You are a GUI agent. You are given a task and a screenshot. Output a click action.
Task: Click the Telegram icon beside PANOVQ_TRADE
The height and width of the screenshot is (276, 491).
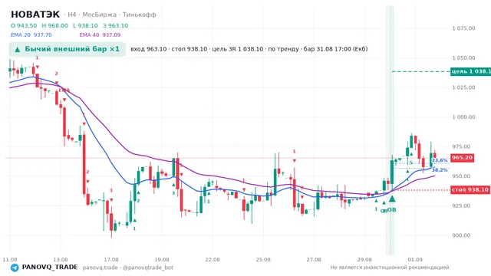click(x=15, y=268)
